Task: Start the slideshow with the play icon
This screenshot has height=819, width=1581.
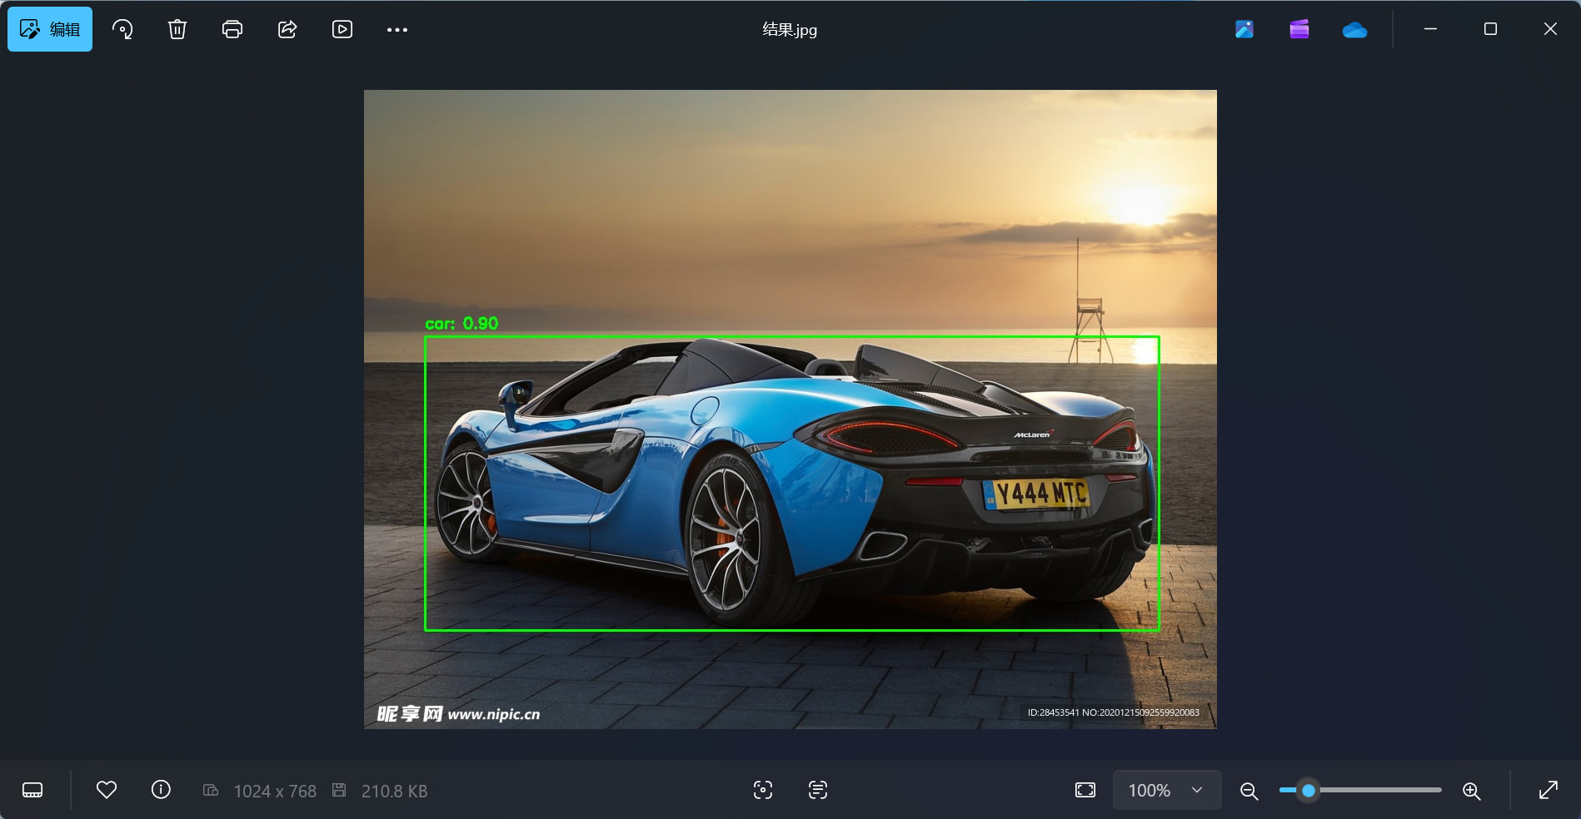Action: click(342, 29)
